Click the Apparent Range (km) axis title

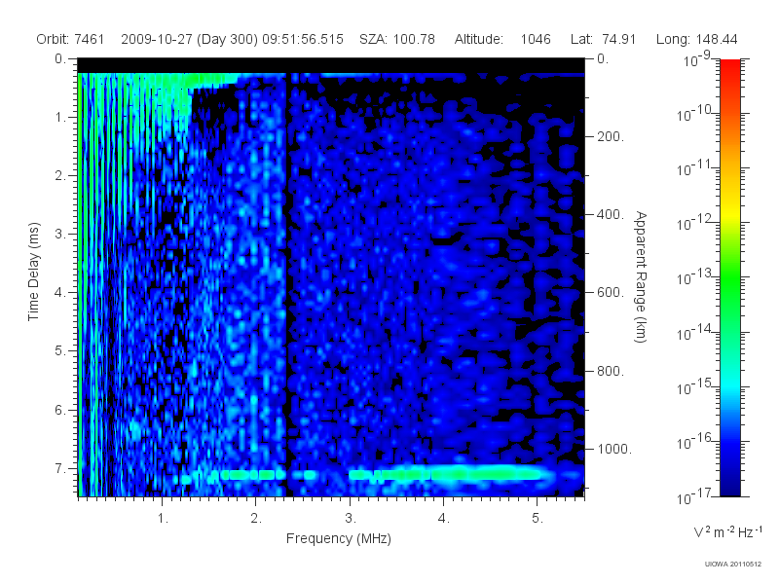pyautogui.click(x=641, y=276)
